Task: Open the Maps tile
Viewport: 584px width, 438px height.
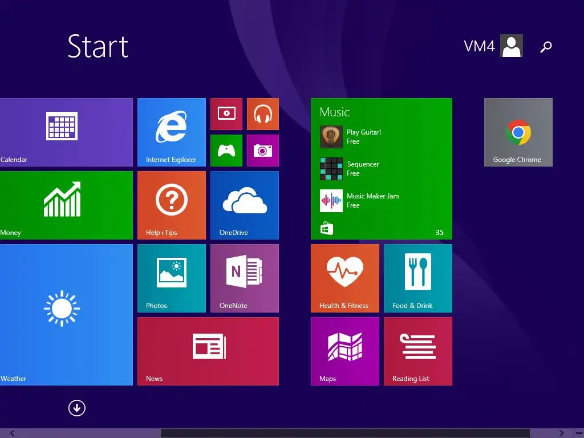Action: click(x=345, y=351)
